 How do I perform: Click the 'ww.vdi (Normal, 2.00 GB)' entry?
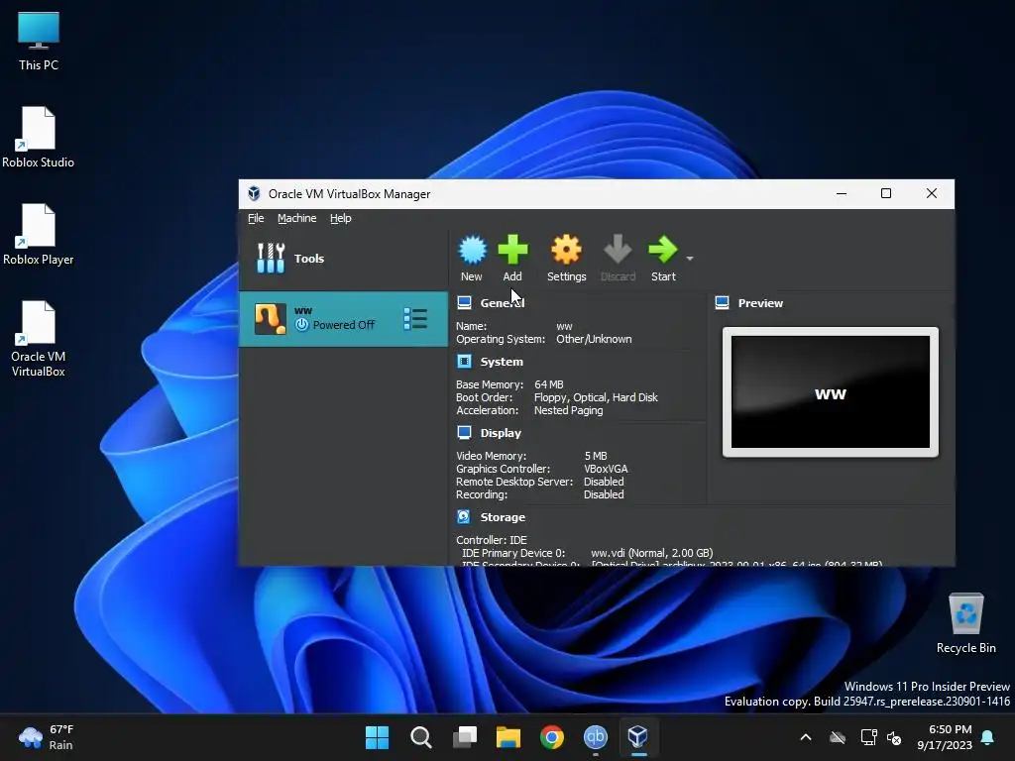pyautogui.click(x=652, y=553)
